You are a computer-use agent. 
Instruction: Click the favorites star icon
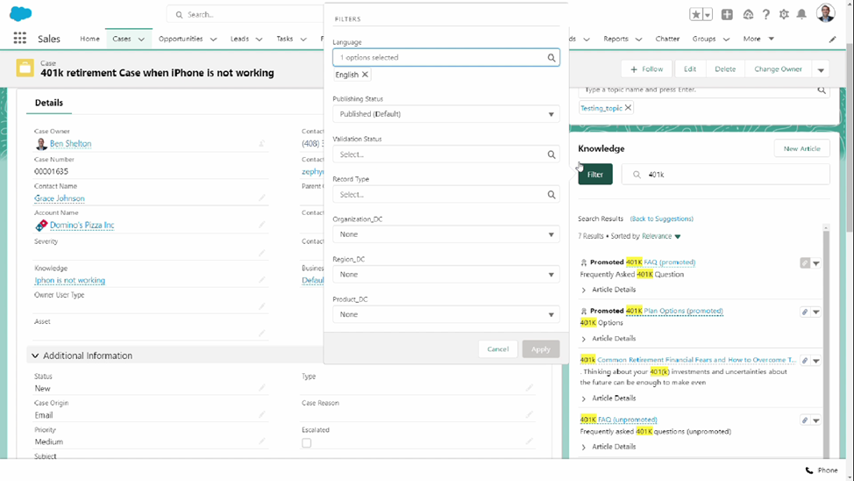click(695, 14)
